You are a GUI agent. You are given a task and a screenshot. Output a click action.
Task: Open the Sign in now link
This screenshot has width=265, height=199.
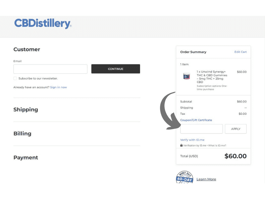(58, 87)
